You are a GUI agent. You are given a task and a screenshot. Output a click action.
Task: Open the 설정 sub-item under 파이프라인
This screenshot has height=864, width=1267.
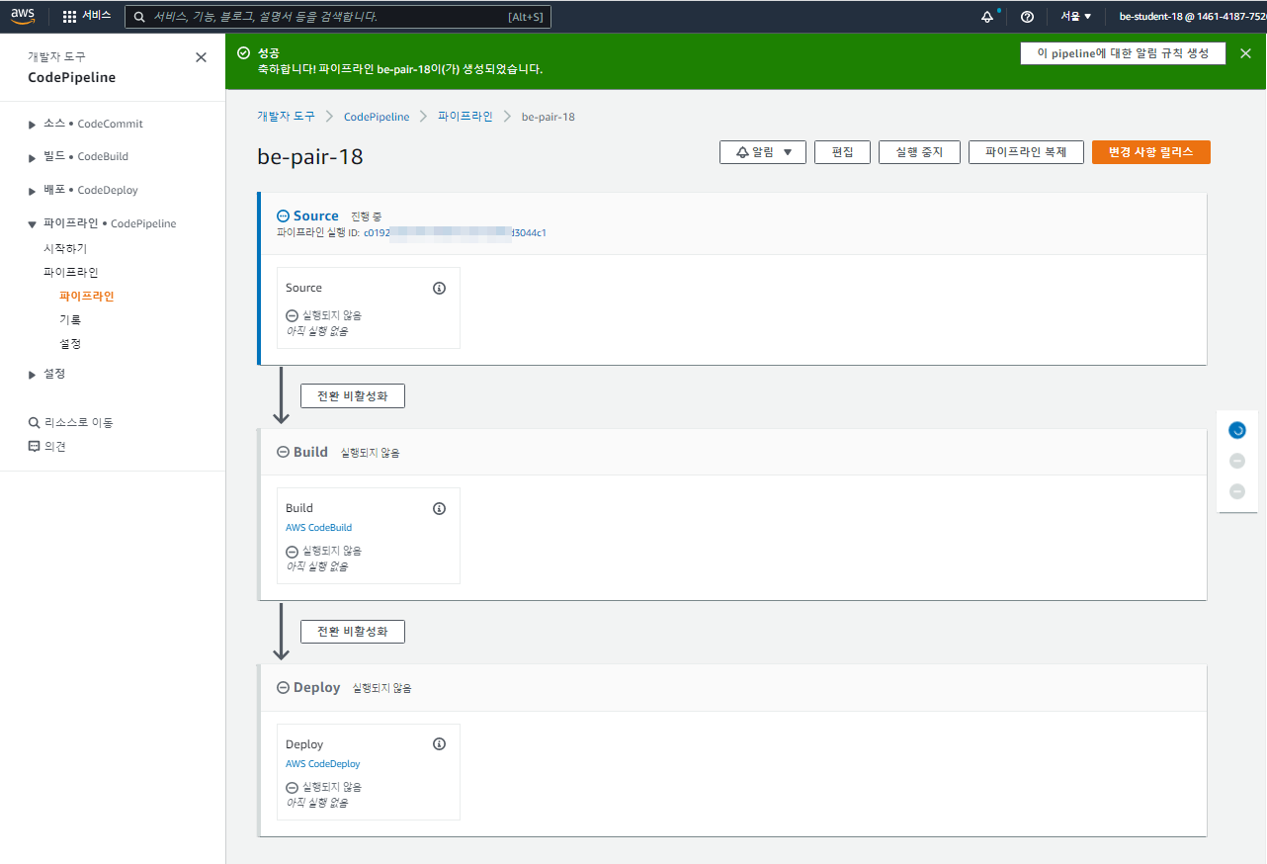pos(70,343)
